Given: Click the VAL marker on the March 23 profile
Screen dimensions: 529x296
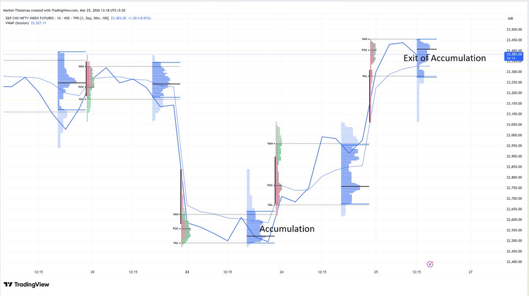Looking at the screenshot, I should click(176, 242).
